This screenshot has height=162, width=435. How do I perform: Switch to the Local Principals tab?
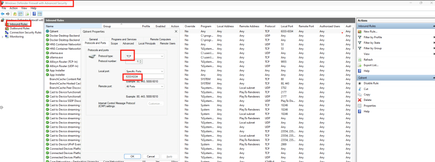[x=147, y=44]
